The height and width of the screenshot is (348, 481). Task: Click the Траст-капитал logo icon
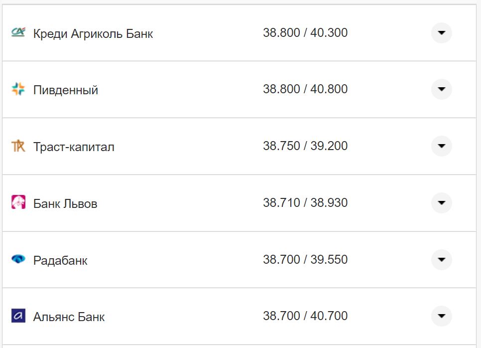18,146
